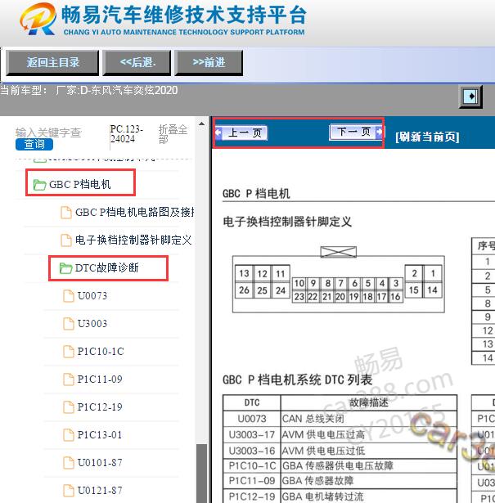Open U0073 tree entry
This screenshot has width=495, height=503.
pos(92,296)
